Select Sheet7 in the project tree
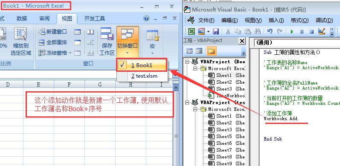Screen dimensions: 340x166 tap(226, 150)
